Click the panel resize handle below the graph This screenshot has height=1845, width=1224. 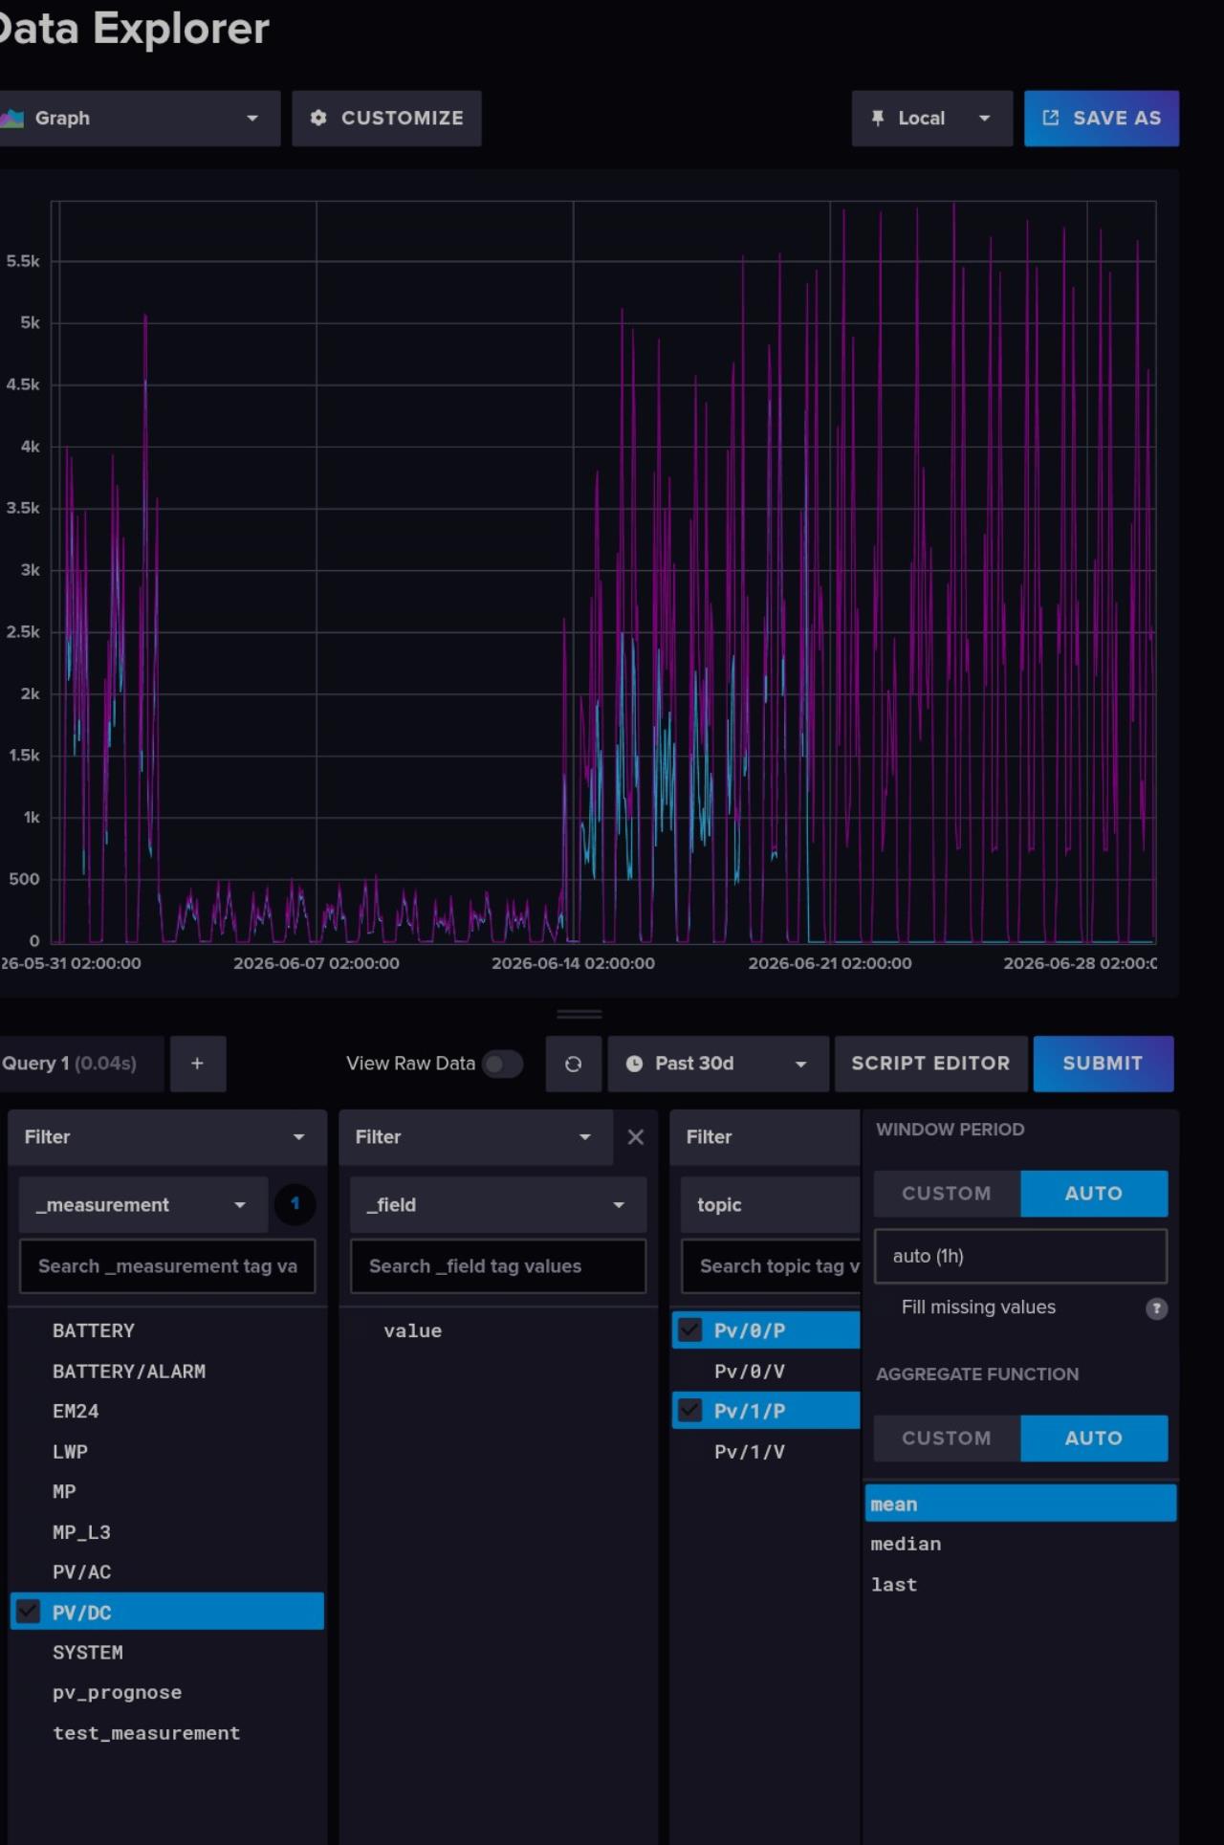tap(579, 1014)
